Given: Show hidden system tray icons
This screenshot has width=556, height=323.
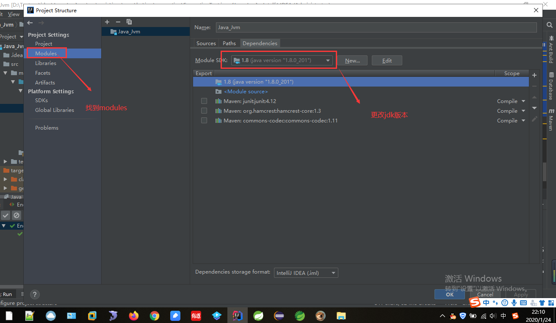Looking at the screenshot, I should [x=443, y=316].
